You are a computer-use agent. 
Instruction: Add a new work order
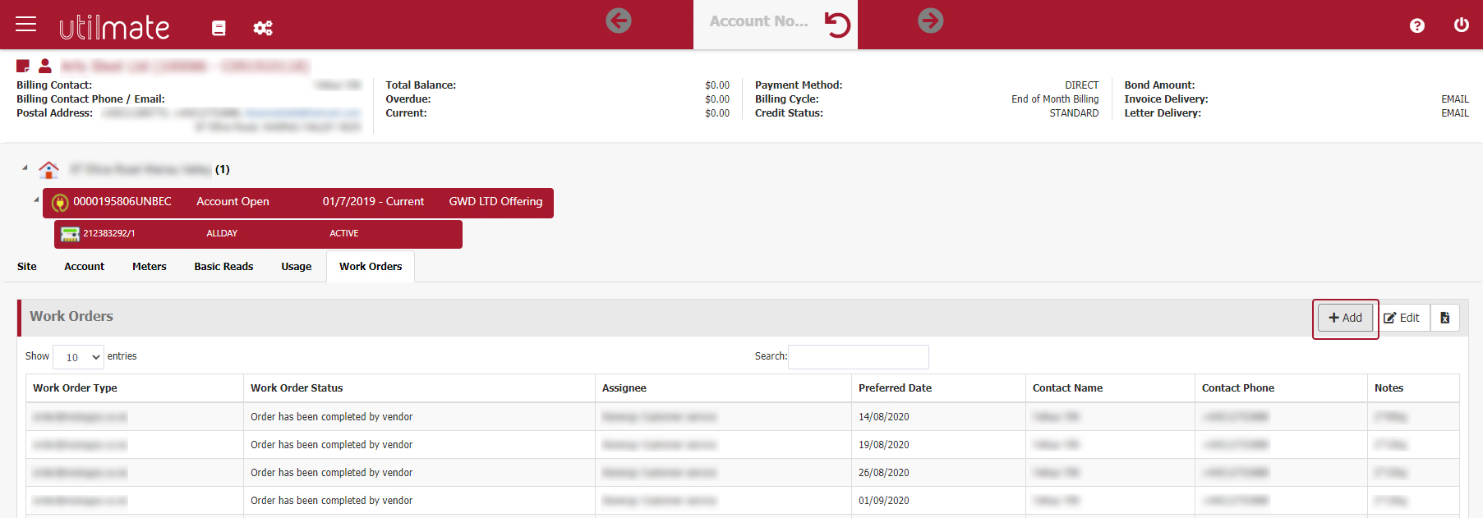[x=1345, y=318]
